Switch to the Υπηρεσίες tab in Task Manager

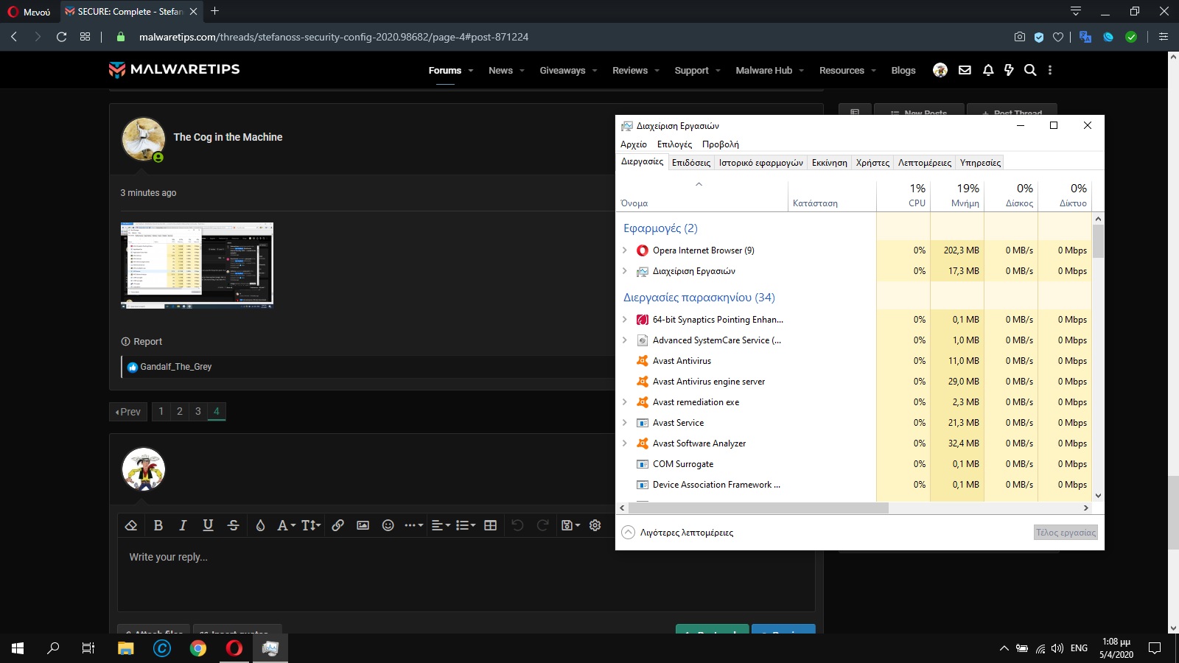[980, 163]
